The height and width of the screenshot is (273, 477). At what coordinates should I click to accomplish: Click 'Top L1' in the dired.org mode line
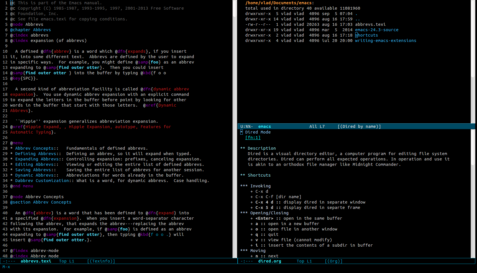click(x=304, y=261)
